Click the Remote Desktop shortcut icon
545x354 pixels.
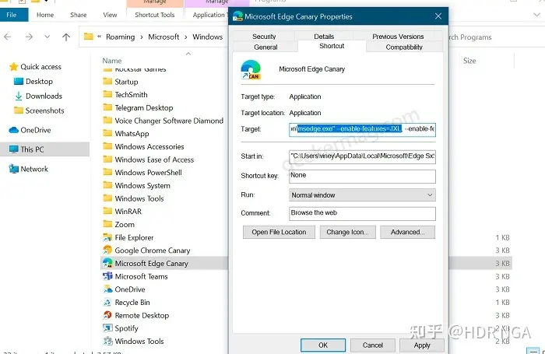tap(107, 315)
